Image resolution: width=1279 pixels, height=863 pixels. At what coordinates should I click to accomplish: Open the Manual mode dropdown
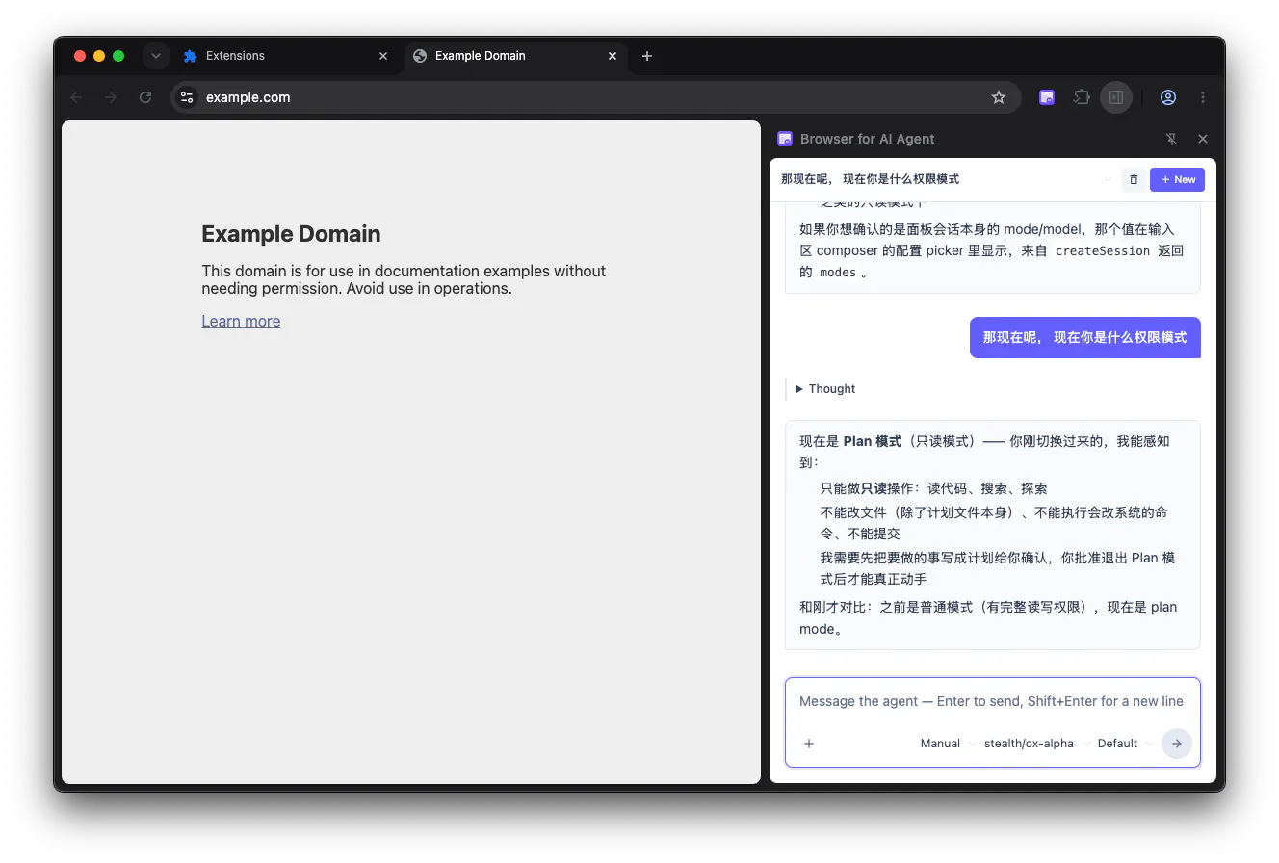click(x=948, y=744)
